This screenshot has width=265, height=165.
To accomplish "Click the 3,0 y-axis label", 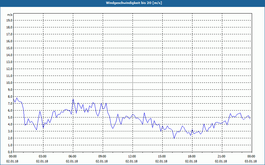I will 10,131.
